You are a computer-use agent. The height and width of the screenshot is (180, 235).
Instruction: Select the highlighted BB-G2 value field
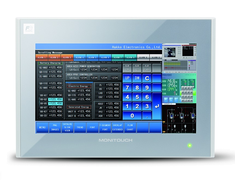(x=55, y=99)
